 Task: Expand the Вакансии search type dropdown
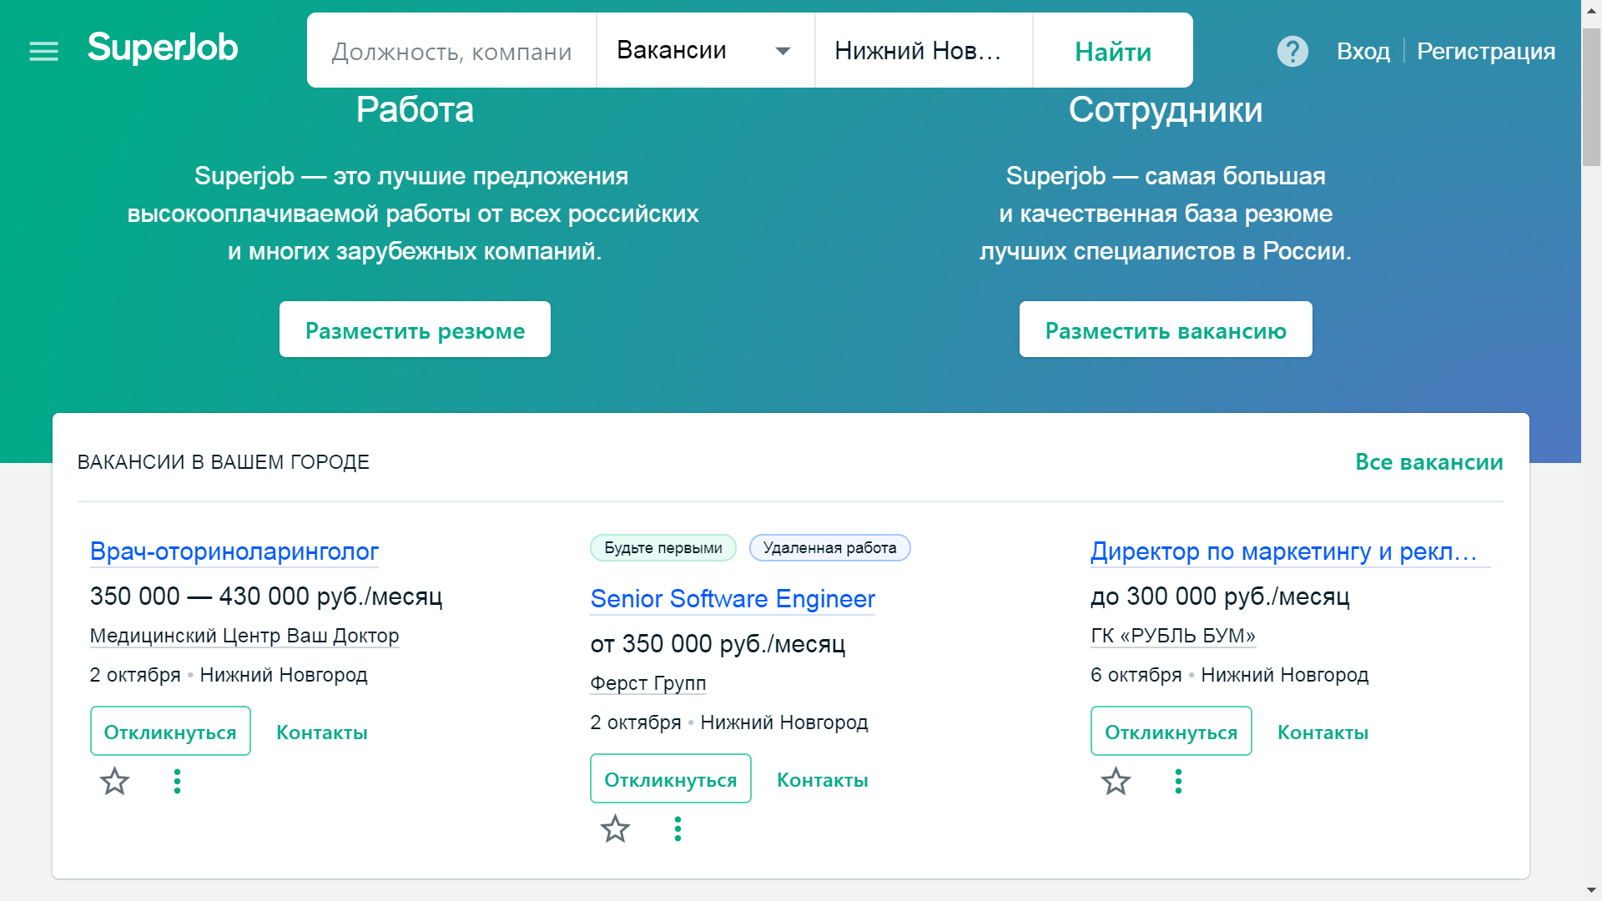click(705, 51)
